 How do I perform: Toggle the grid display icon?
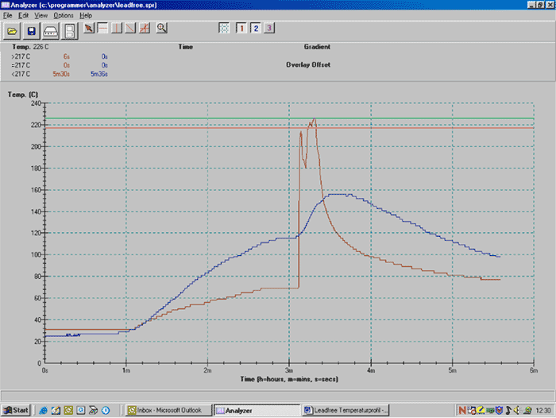coord(224,28)
